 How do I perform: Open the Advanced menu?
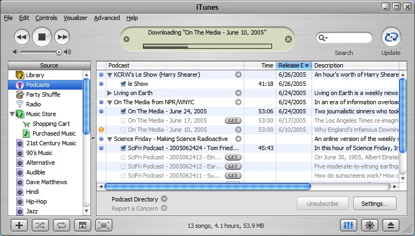[x=107, y=18]
